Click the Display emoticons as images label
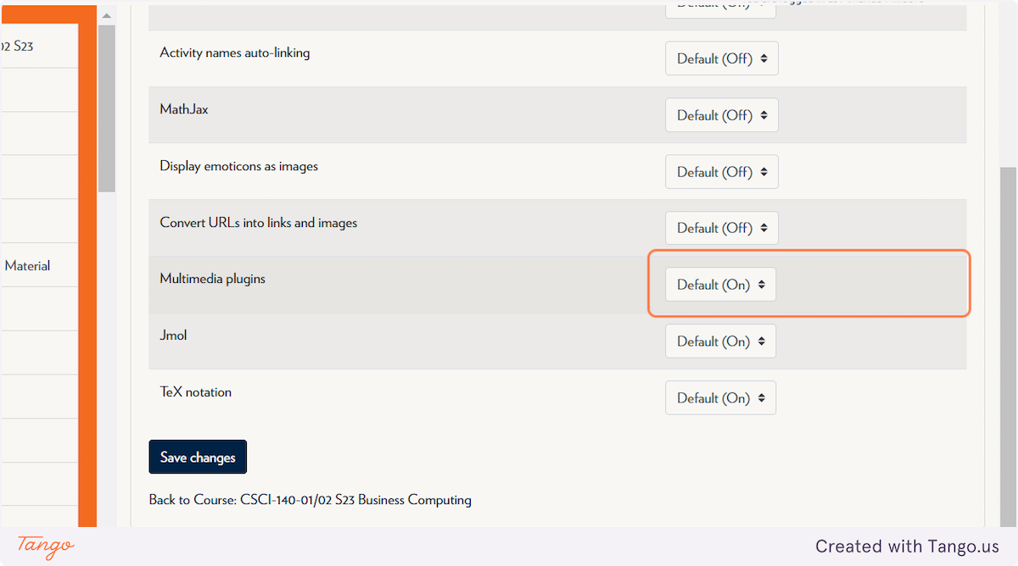 (x=239, y=166)
